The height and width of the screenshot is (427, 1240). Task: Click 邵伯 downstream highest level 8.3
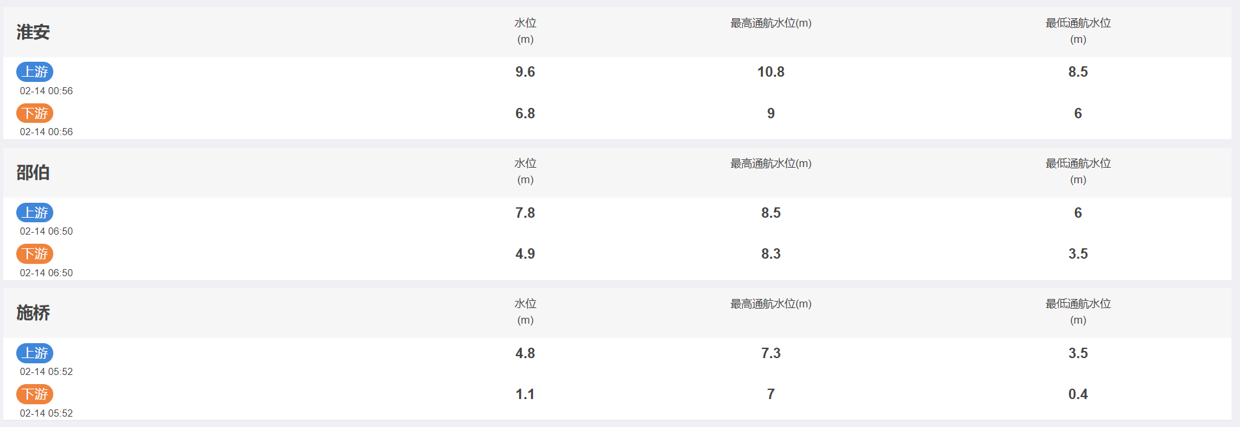pyautogui.click(x=771, y=254)
